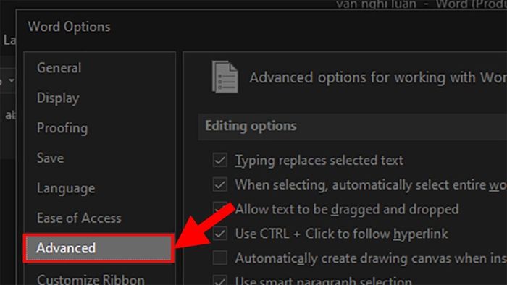Toggle Use smart paragraph selection checkbox
The image size is (507, 285).
[220, 280]
